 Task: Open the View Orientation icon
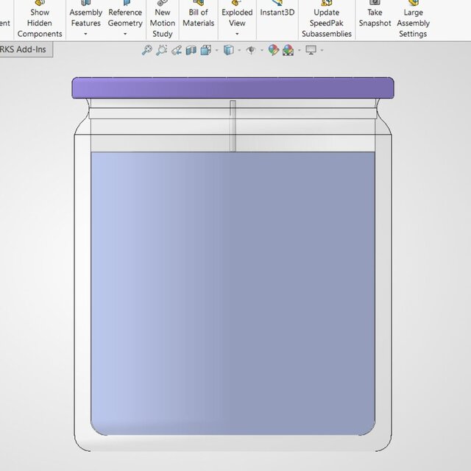pyautogui.click(x=206, y=50)
